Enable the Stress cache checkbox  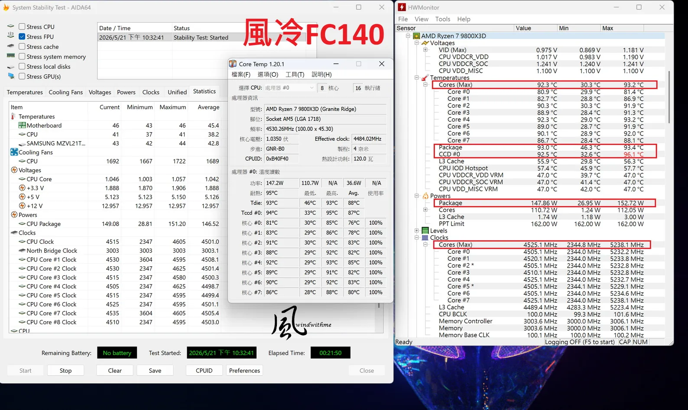click(22, 47)
